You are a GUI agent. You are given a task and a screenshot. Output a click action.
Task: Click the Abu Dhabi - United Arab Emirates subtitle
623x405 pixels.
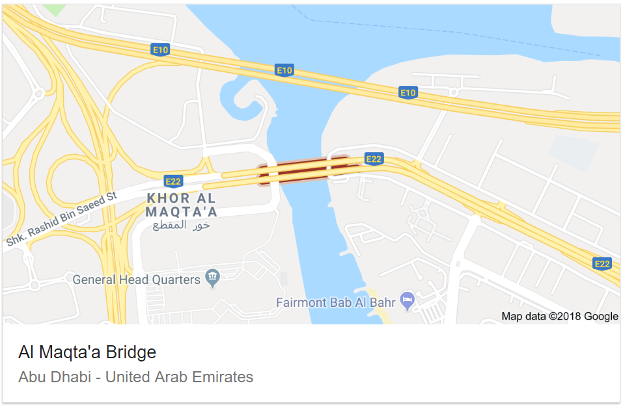[135, 377]
